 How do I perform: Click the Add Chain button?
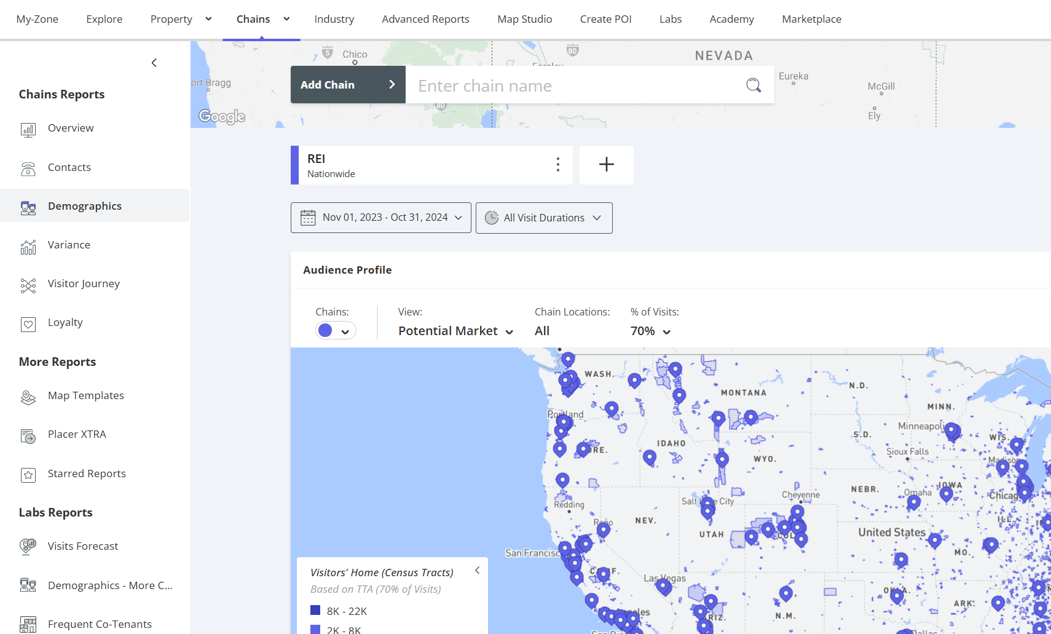point(348,85)
